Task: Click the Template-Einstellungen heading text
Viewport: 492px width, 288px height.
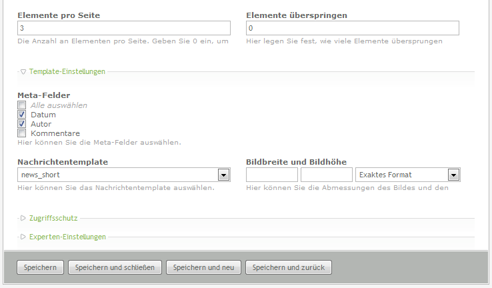Action: (67, 71)
